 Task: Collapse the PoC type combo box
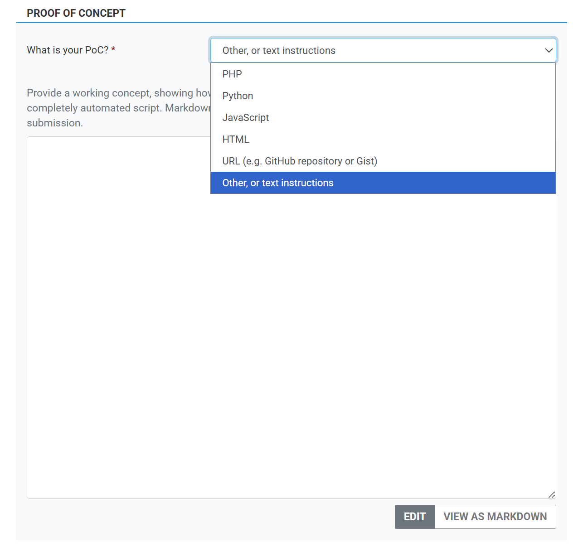[383, 50]
